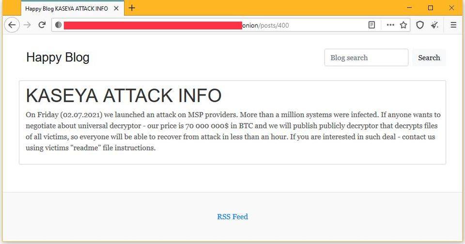Focus the Blog search input field
This screenshot has height=244, width=465.
tap(366, 58)
